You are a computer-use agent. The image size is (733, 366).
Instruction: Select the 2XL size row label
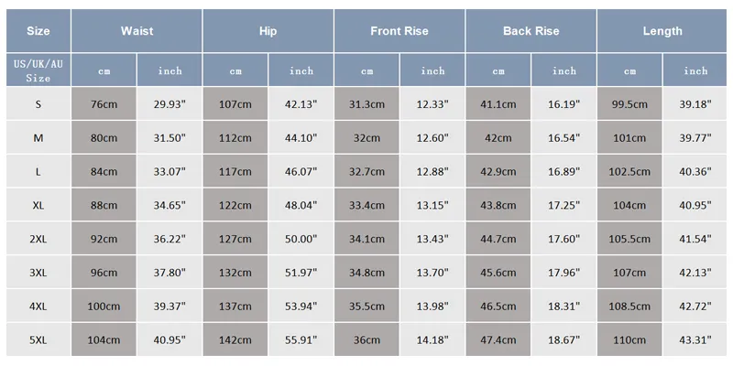click(38, 239)
